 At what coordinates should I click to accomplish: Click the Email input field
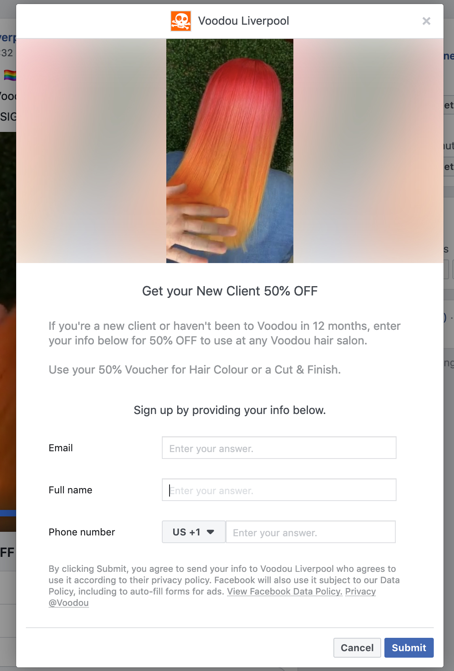coord(279,448)
